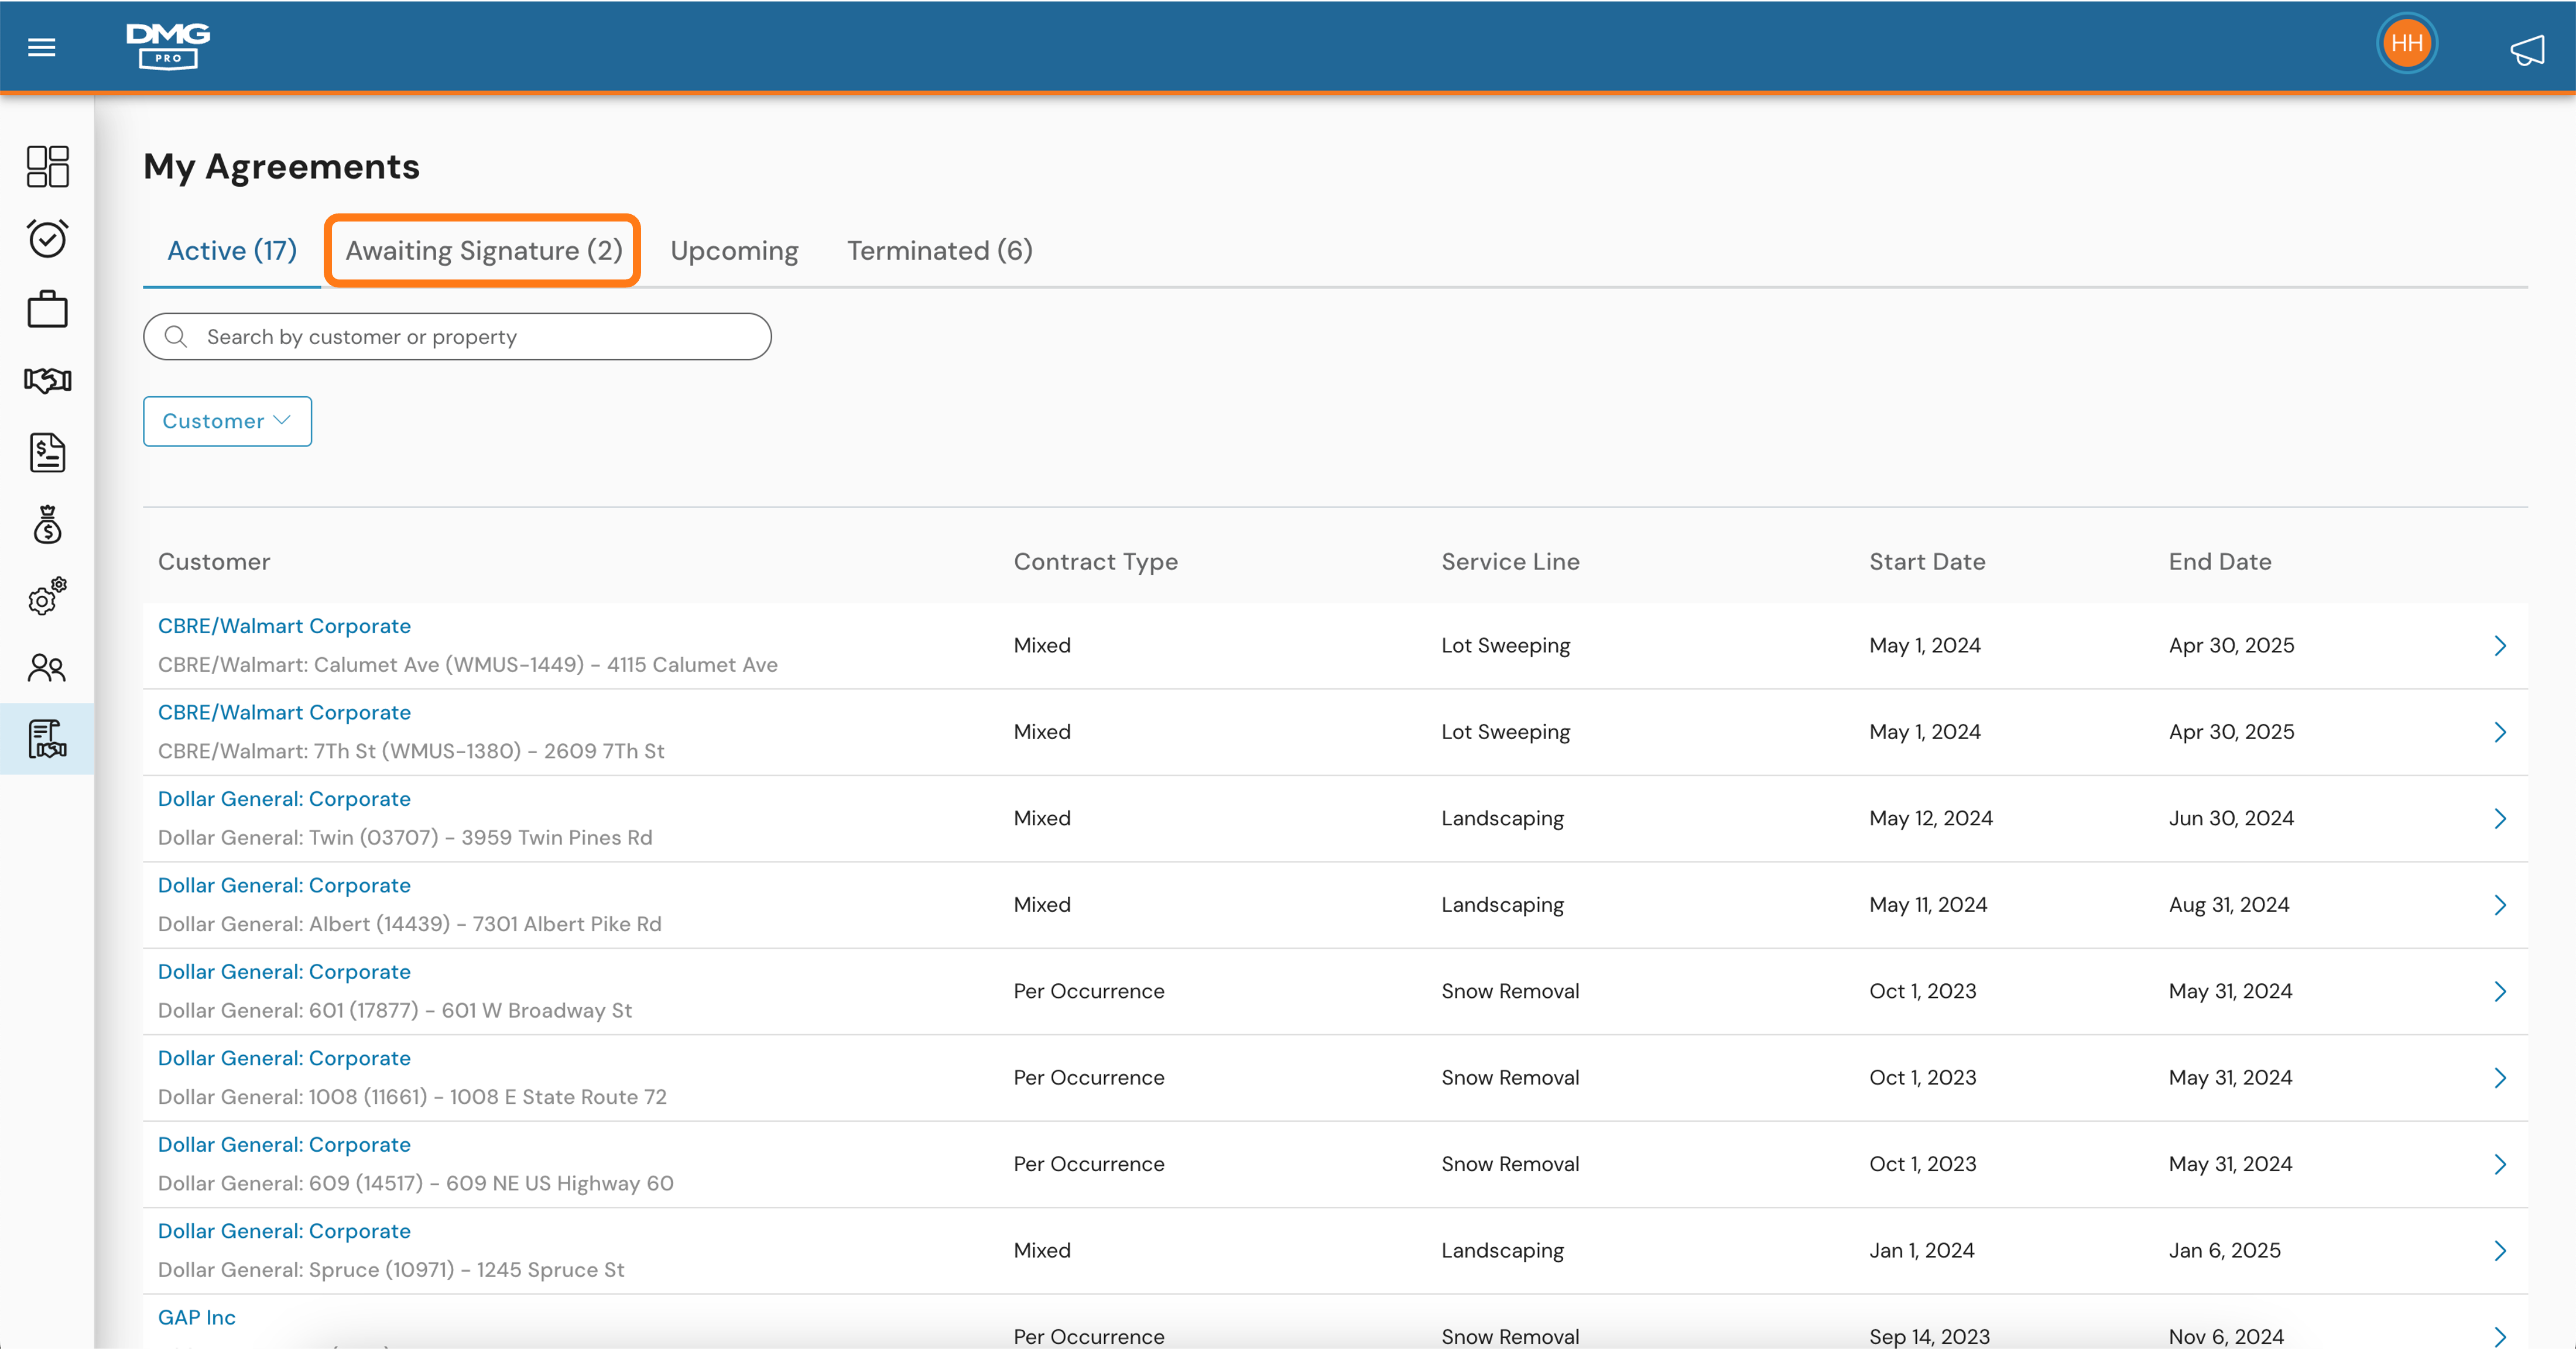The width and height of the screenshot is (2576, 1349).
Task: Expand the Customer filter dropdown
Action: pyautogui.click(x=227, y=421)
